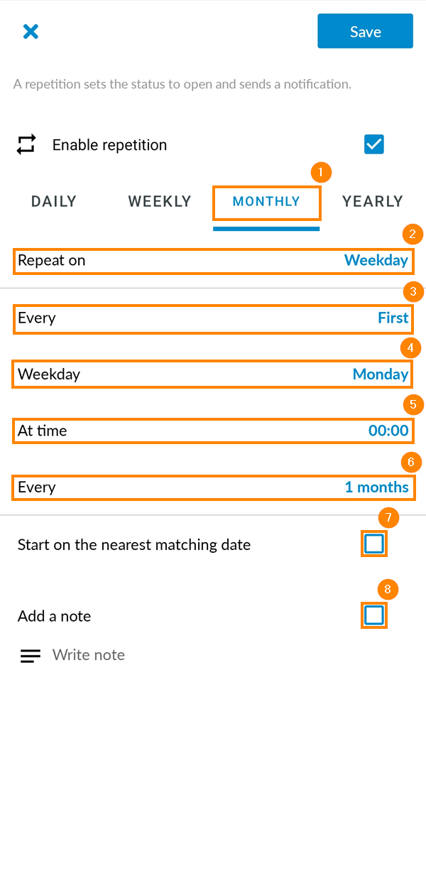Open the Repeat on Weekday selector
This screenshot has height=896, width=426.
tap(213, 261)
